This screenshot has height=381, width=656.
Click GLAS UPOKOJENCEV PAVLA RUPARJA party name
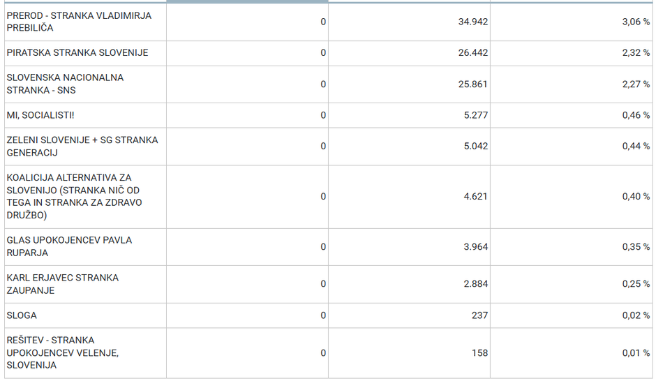tap(69, 246)
